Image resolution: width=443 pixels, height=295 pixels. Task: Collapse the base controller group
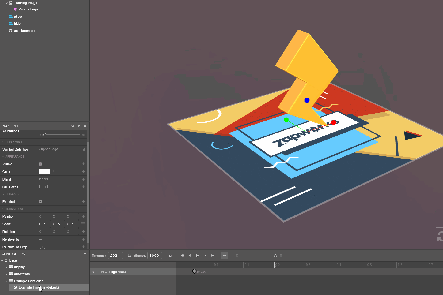coord(2,261)
